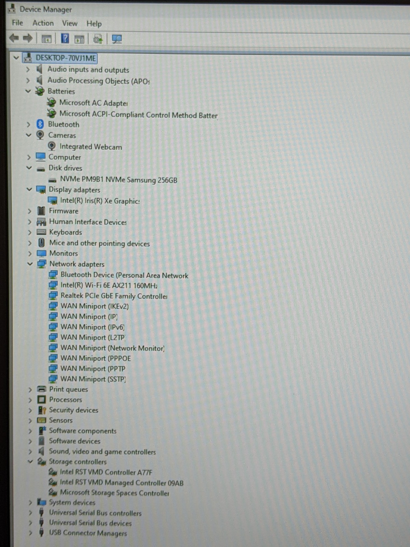Expand the Processors category
Image resolution: width=410 pixels, height=547 pixels.
click(x=30, y=400)
